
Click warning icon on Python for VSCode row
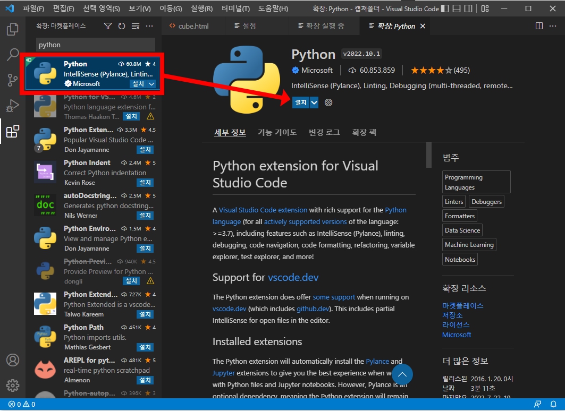[150, 116]
